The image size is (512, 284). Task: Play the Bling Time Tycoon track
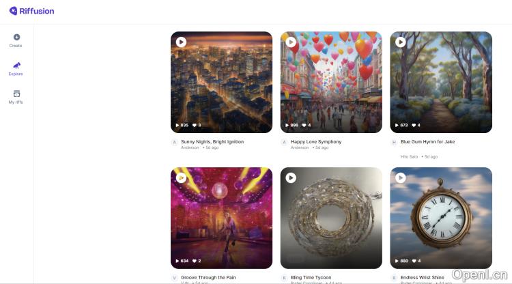click(291, 177)
